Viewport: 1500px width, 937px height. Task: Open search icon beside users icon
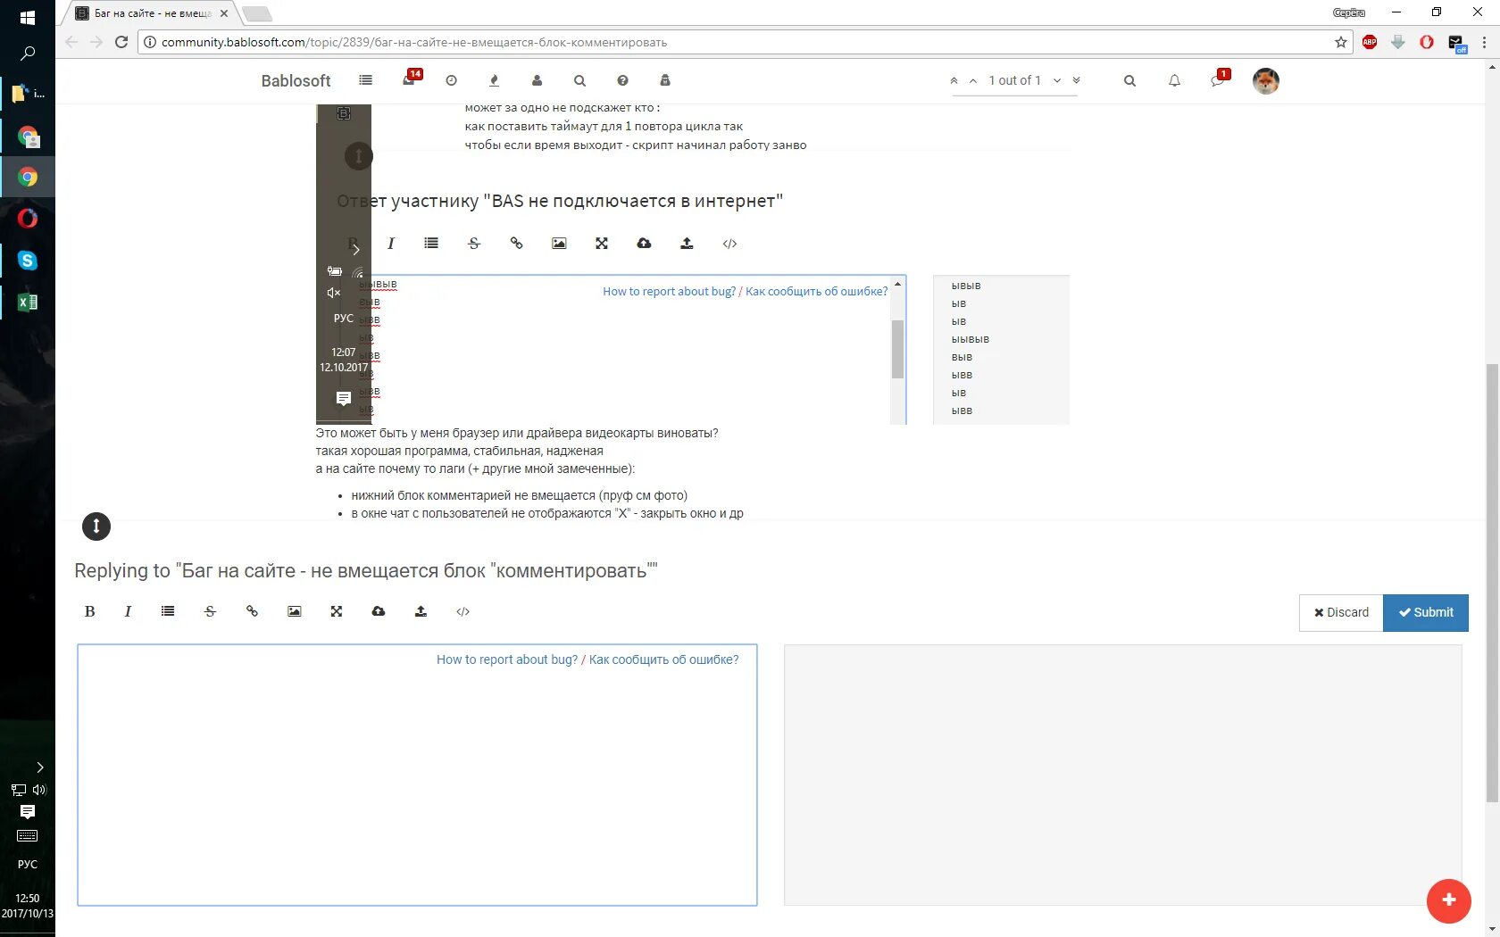pos(579,80)
